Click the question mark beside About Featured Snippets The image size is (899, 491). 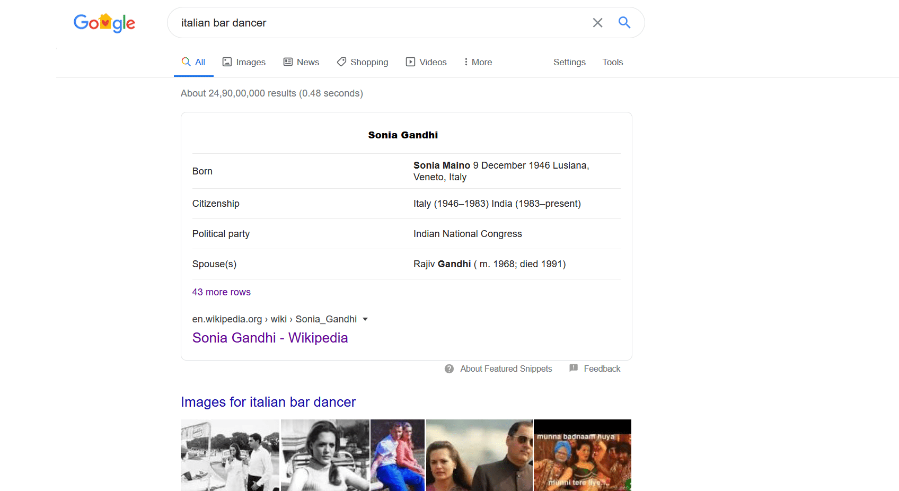(449, 368)
